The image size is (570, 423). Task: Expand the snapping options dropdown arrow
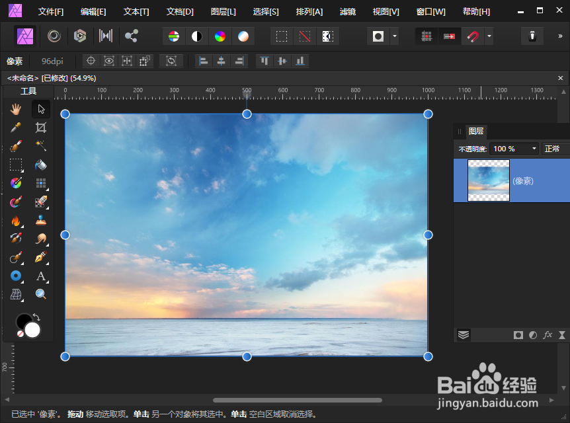click(489, 36)
